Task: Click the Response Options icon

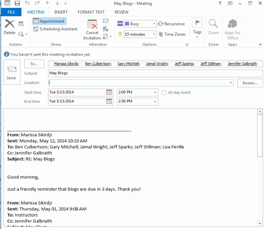Action: point(106,36)
